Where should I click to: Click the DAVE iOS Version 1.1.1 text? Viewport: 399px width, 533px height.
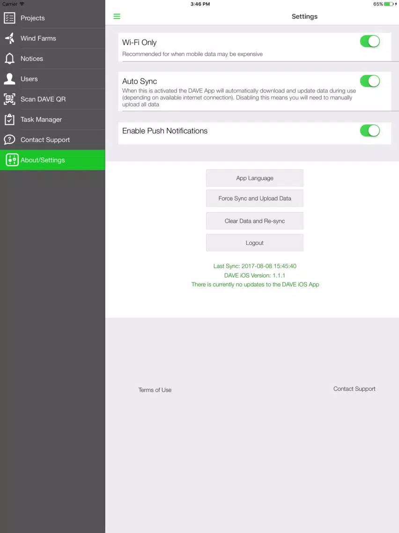coord(254,275)
